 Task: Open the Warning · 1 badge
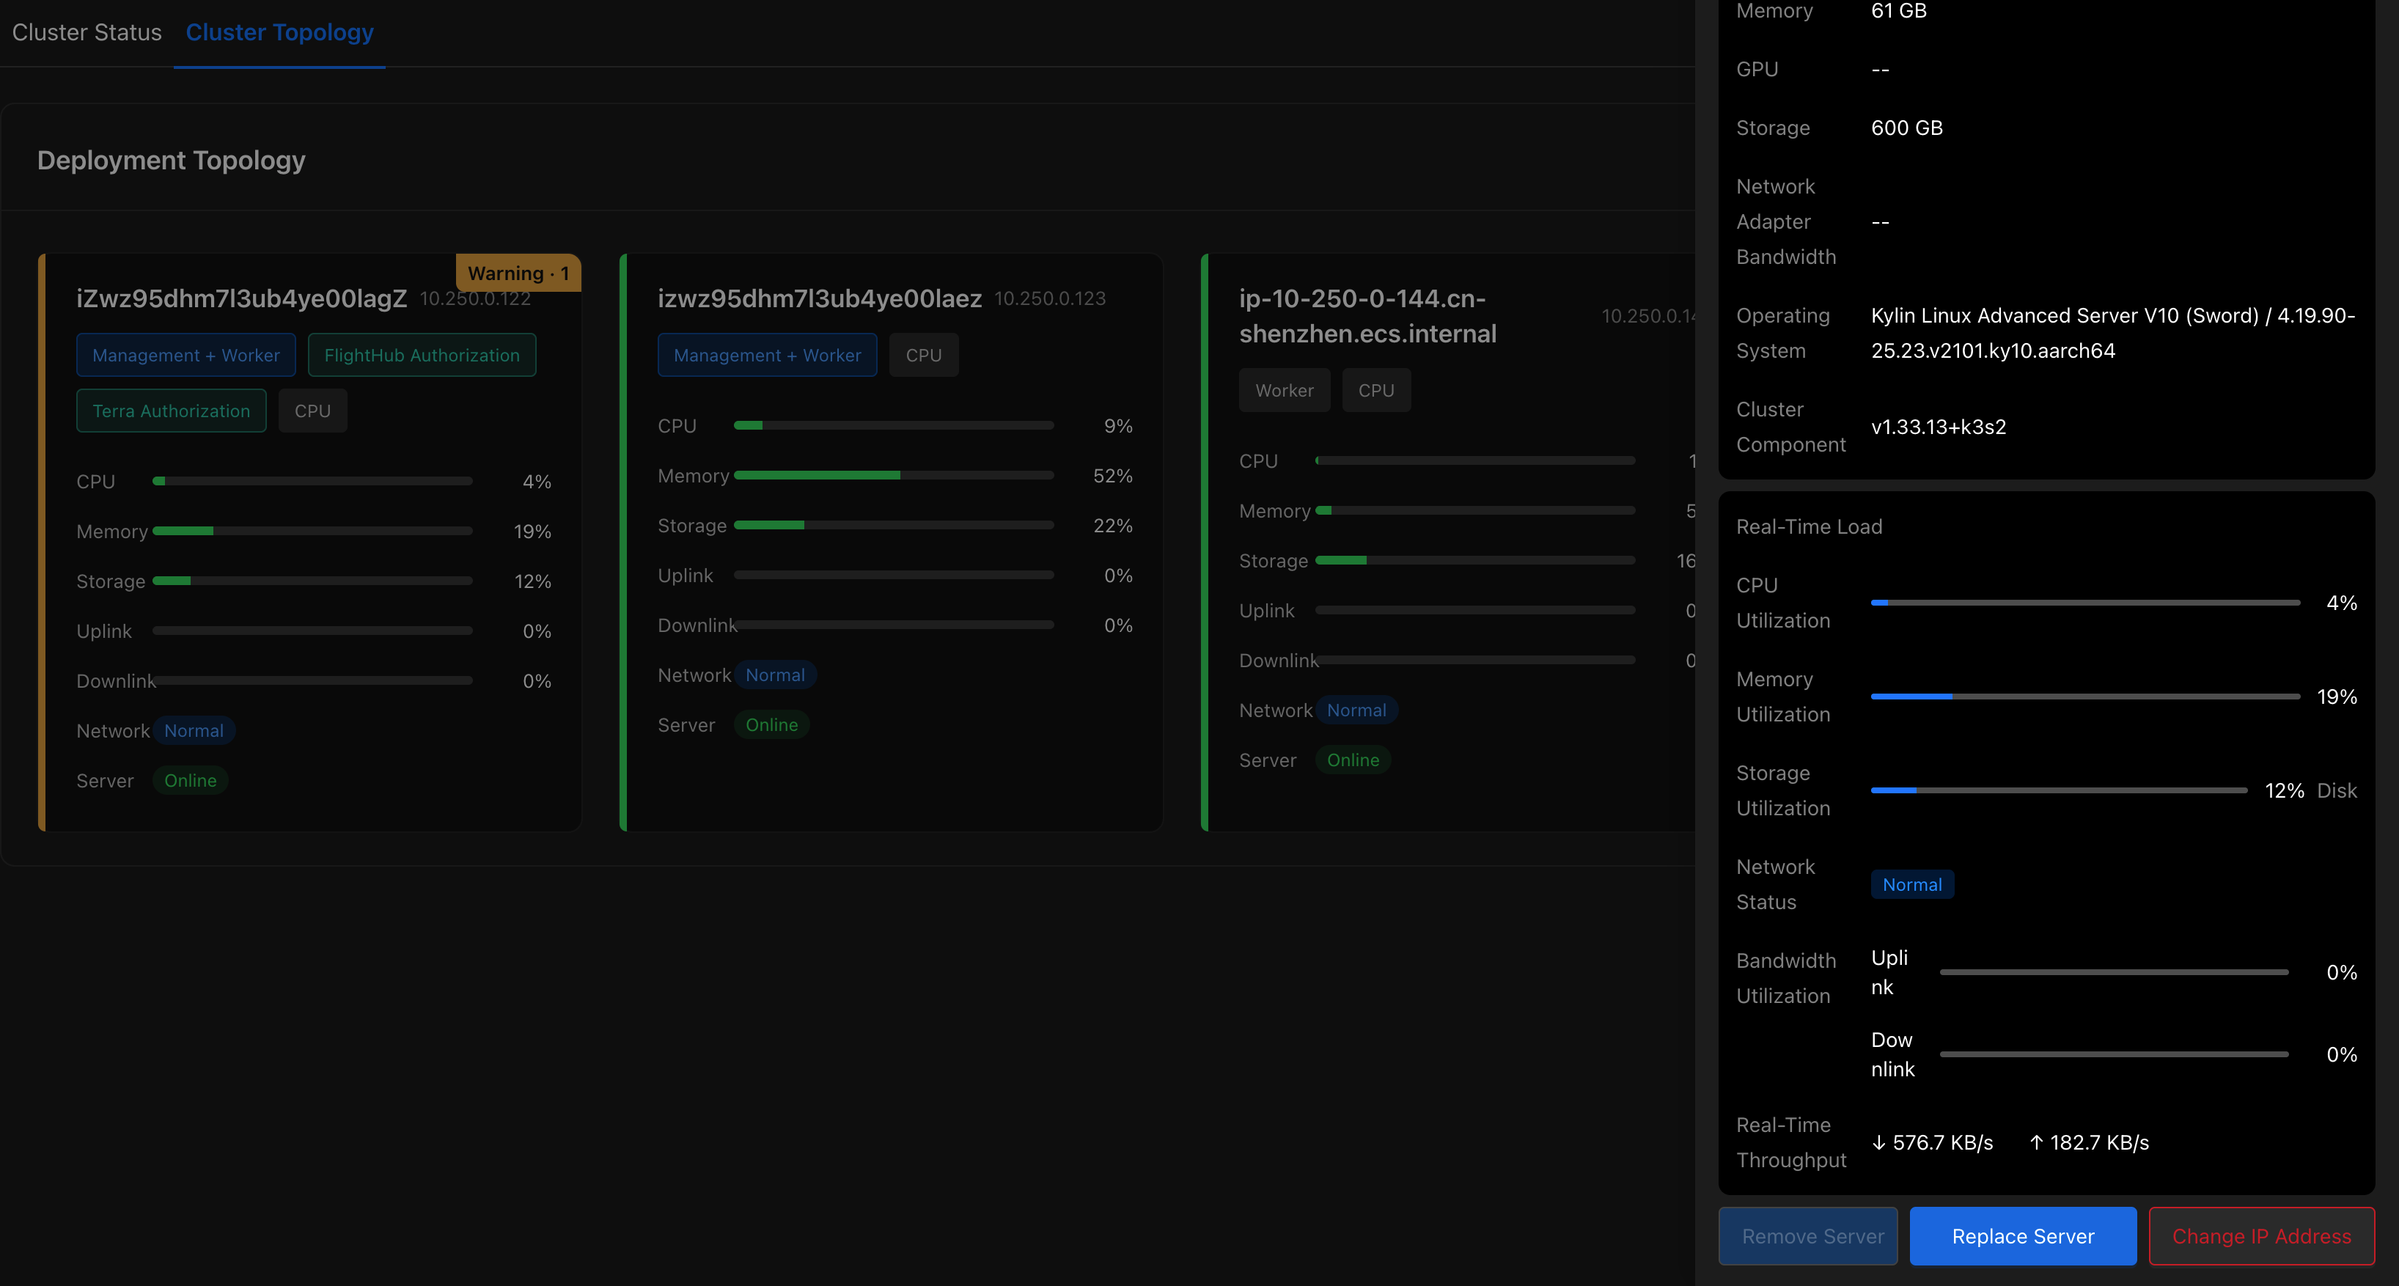[518, 273]
